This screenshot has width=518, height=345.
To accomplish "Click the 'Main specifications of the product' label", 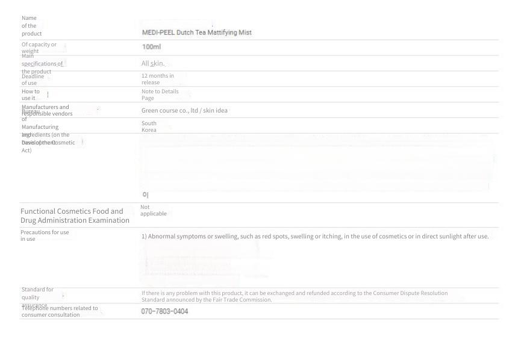I will tap(42, 64).
